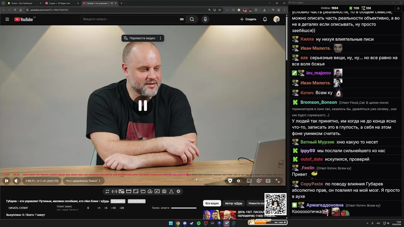Click the sound-waves audio icon below video
Image resolution: width=404 pixels, height=227 pixels.
point(115,191)
